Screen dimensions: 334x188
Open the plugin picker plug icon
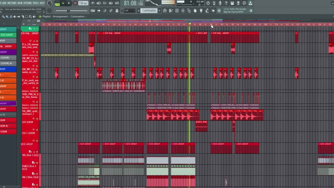point(201,10)
